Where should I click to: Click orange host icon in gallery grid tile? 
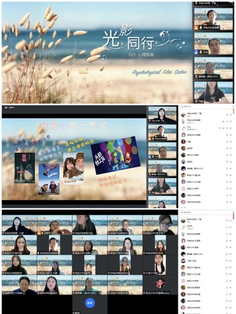(39, 233)
